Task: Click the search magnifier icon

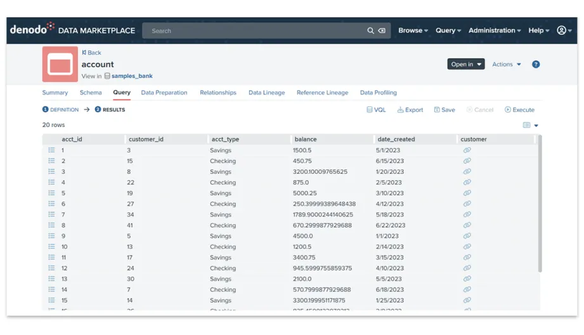Action: coord(370,30)
